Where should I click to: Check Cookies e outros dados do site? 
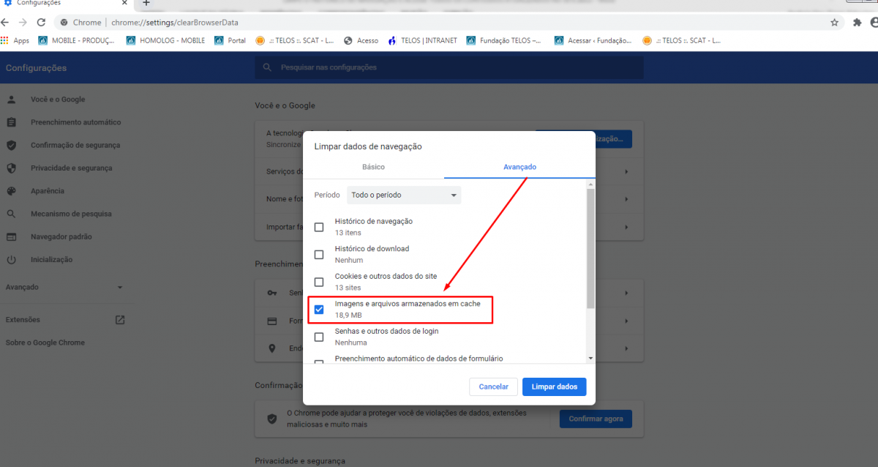pyautogui.click(x=319, y=282)
